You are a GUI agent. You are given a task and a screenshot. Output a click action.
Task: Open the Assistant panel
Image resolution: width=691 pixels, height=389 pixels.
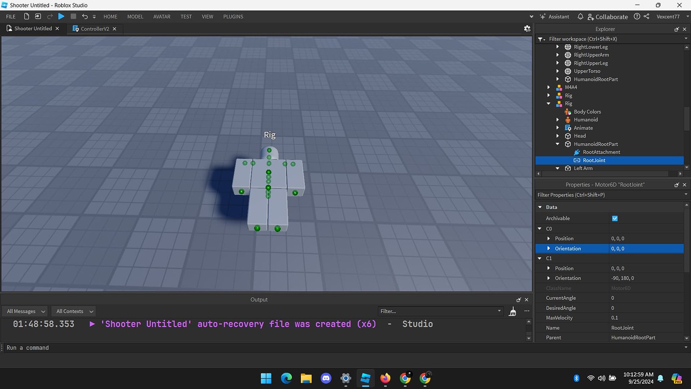554,16
